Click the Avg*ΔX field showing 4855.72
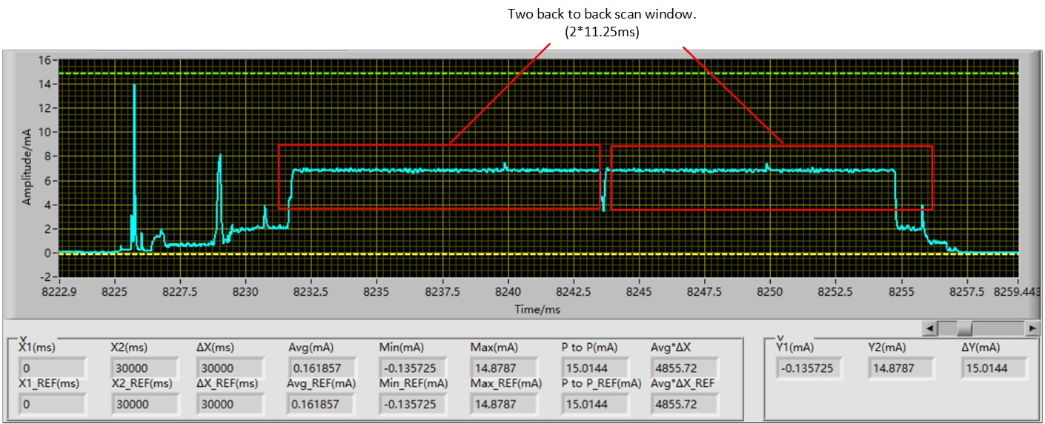The image size is (1045, 424). [x=685, y=368]
